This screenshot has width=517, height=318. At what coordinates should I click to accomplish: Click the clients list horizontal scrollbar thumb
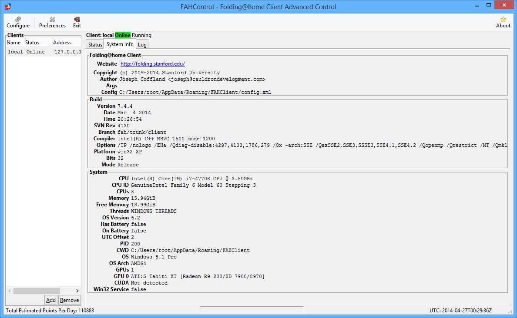37,291
